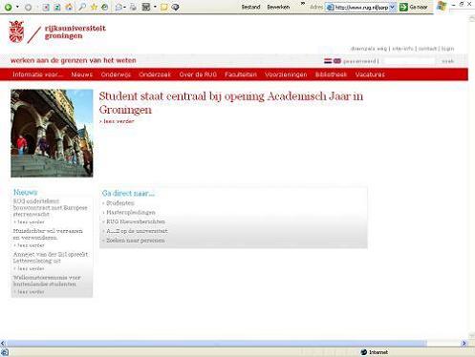Click the university building photo
The width and height of the screenshot is (475, 357).
pos(52,133)
